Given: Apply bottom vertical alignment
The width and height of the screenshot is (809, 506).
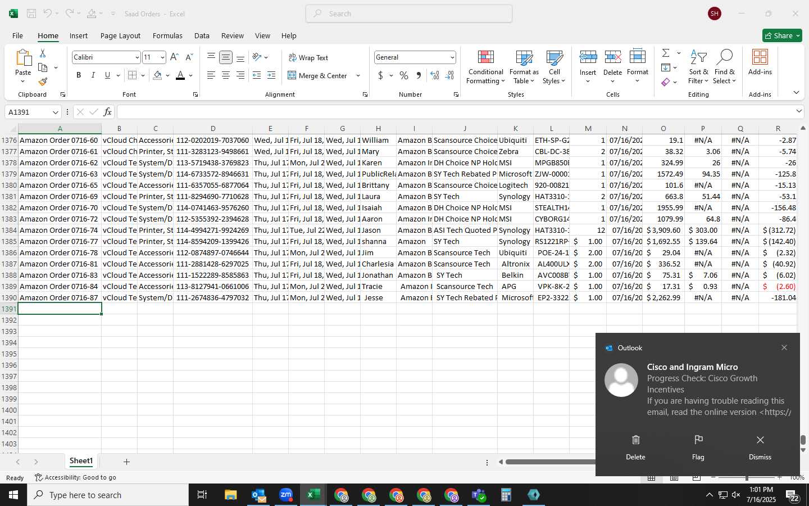Looking at the screenshot, I should click(240, 57).
